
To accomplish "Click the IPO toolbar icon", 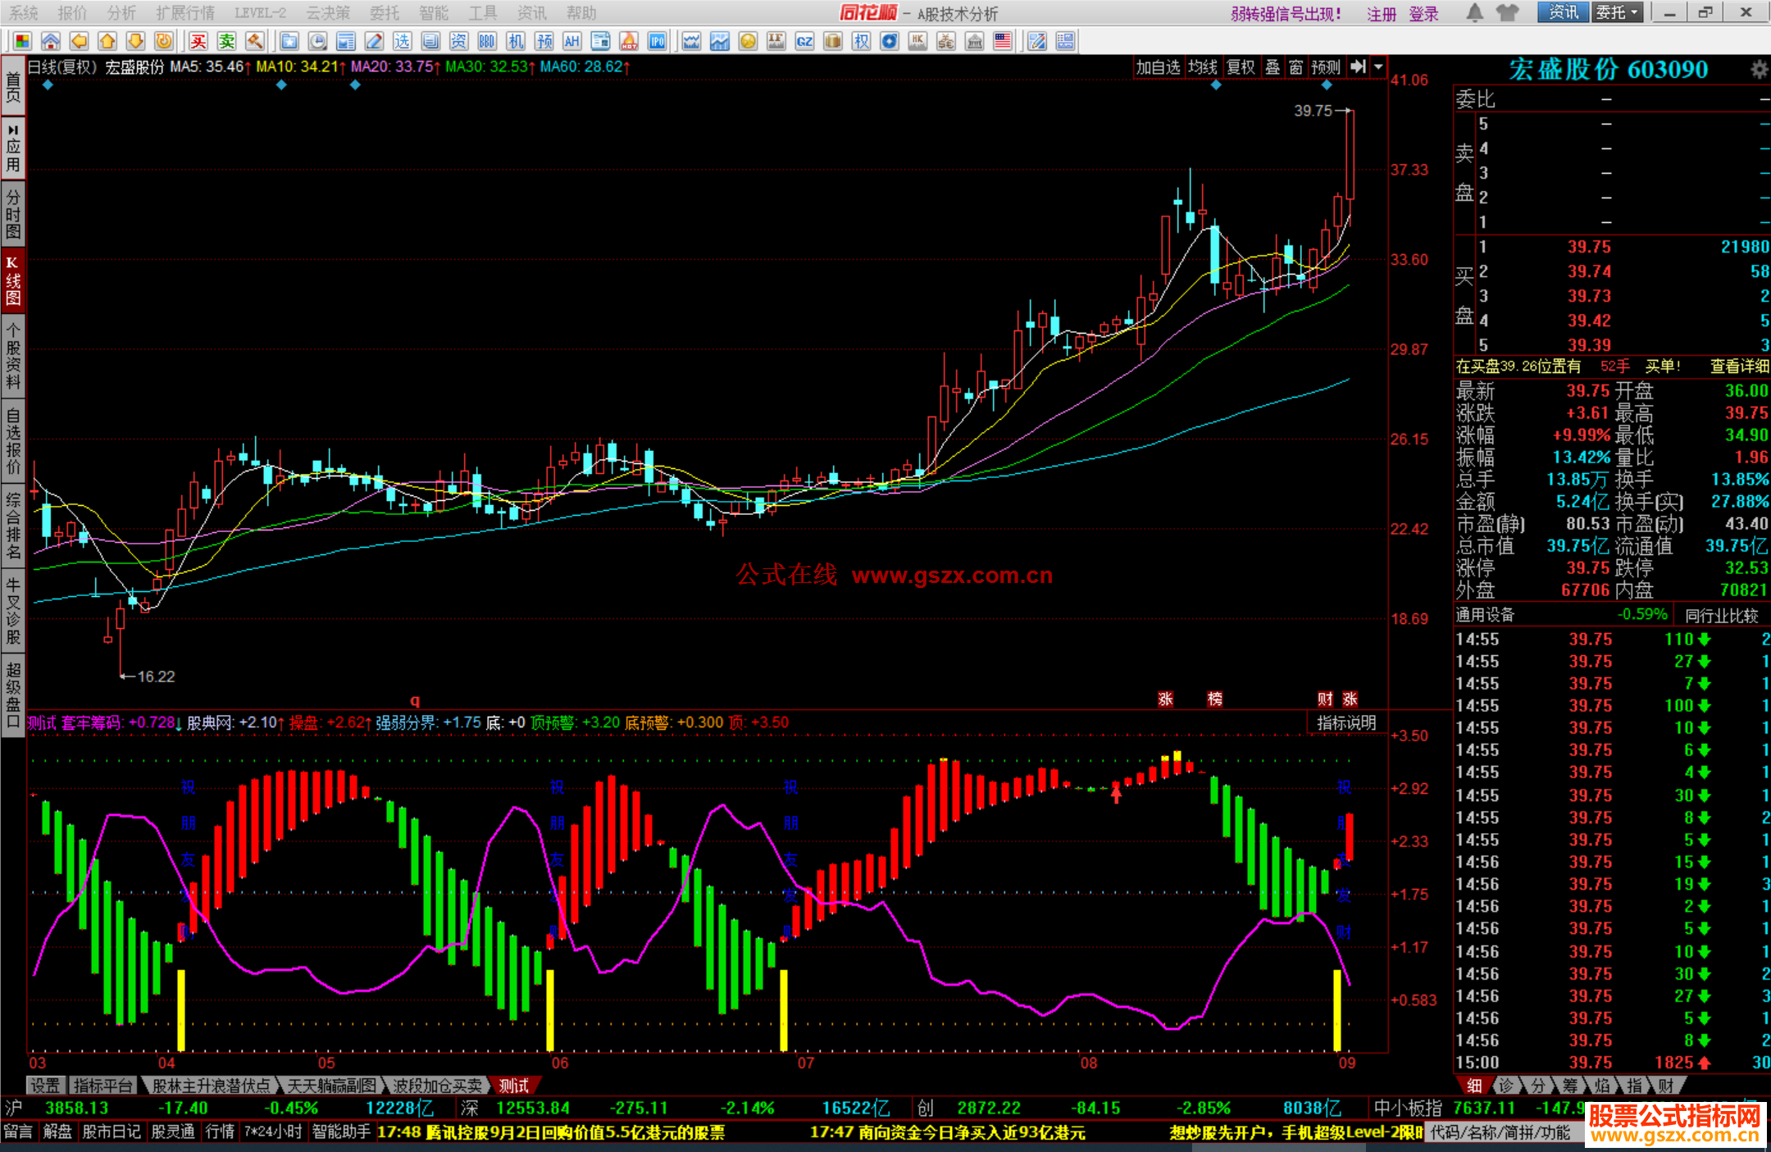I will 657,41.
